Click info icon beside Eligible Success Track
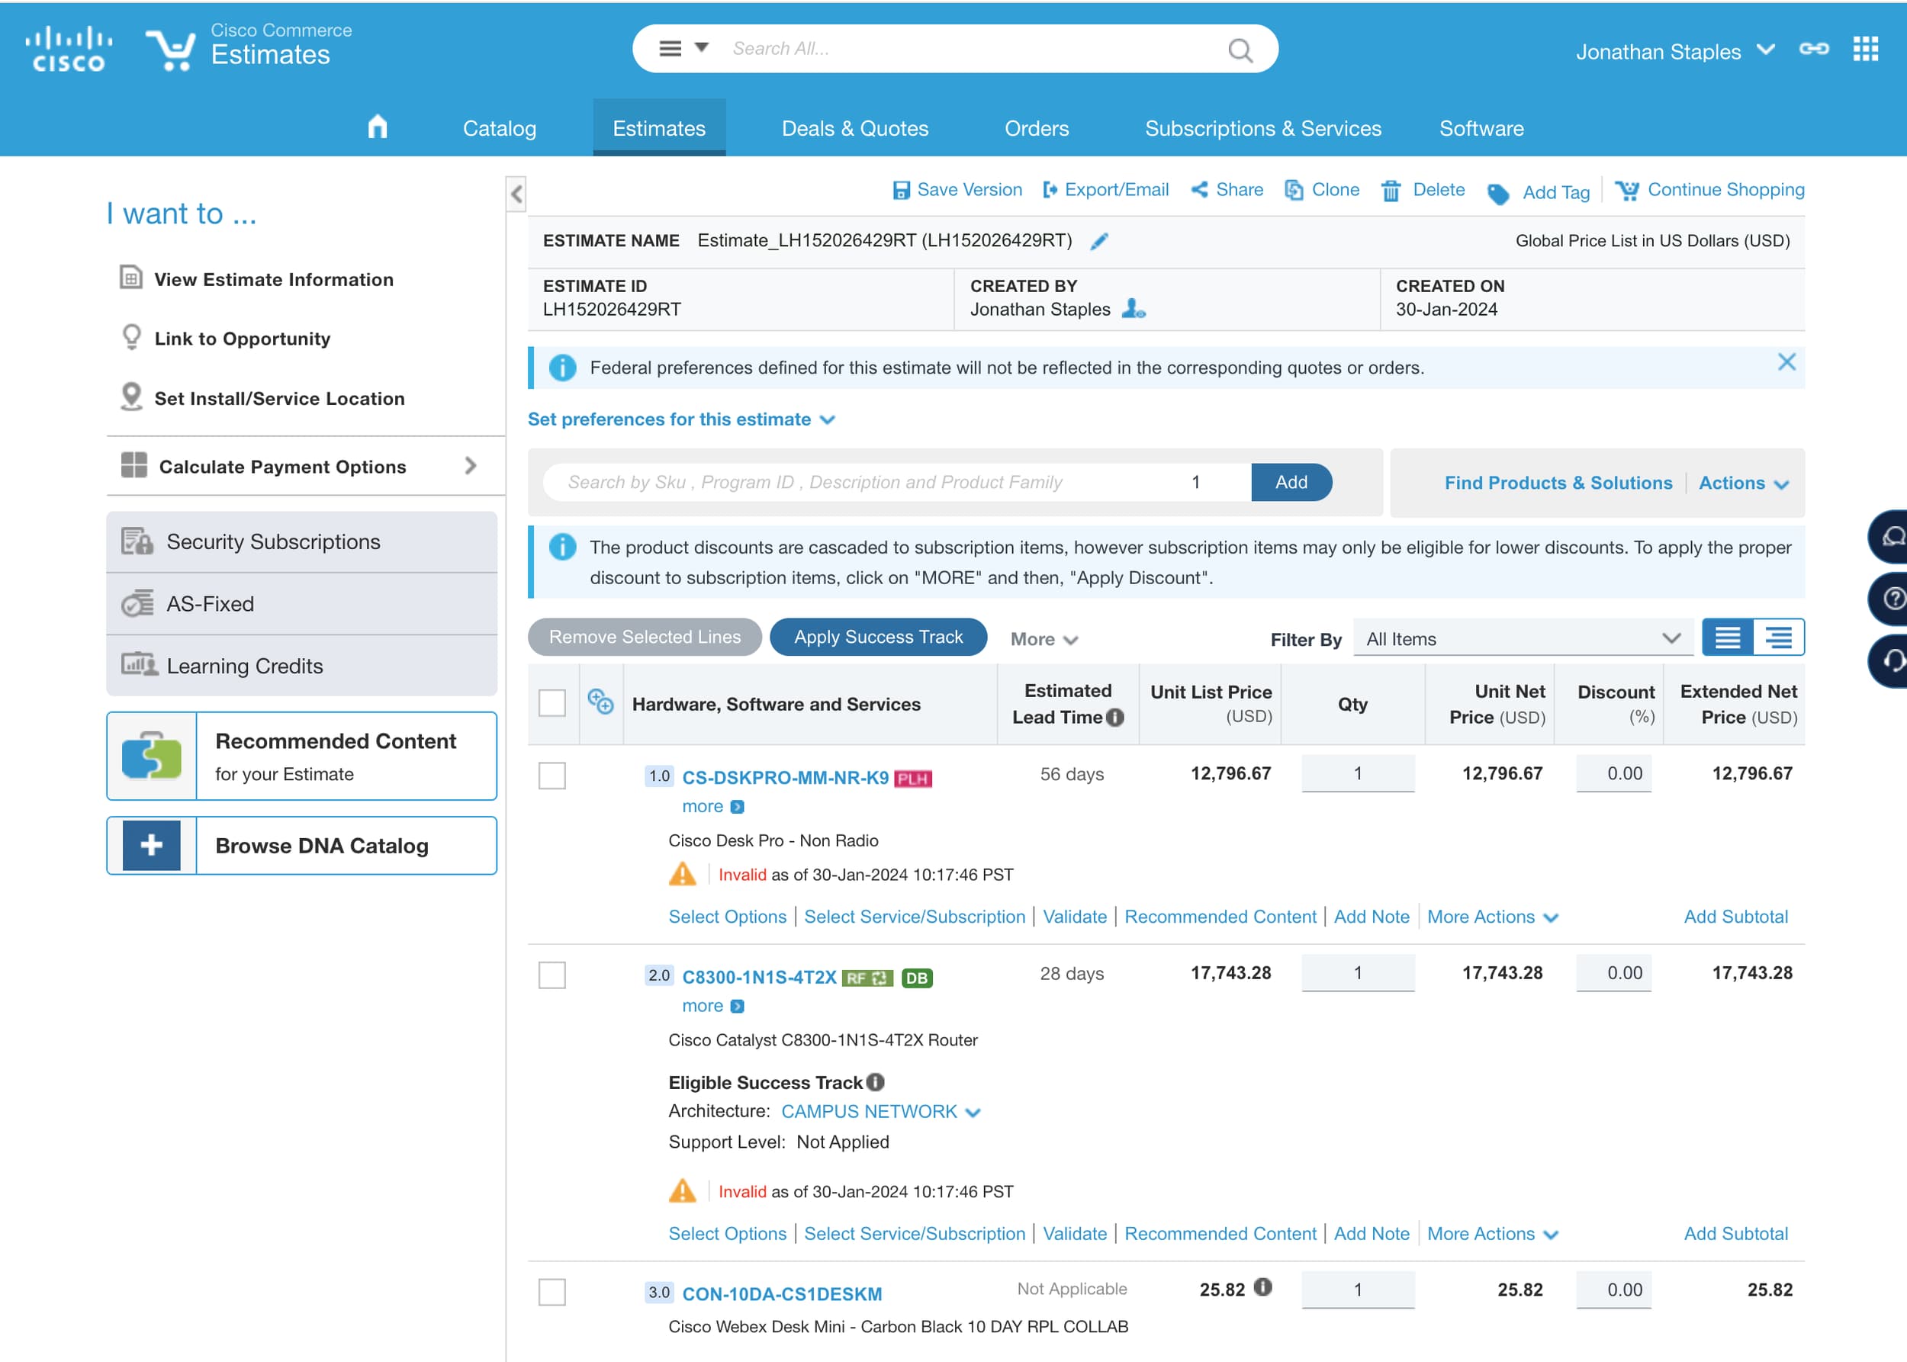The image size is (1907, 1362). click(x=875, y=1083)
